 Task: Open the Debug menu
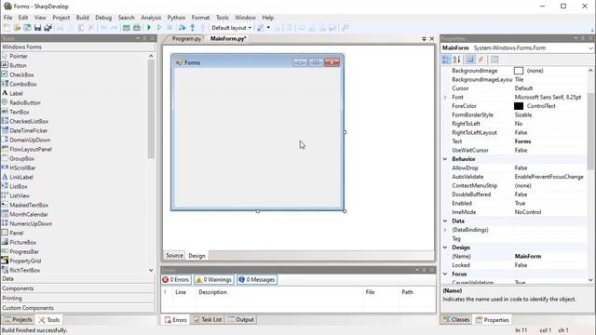pos(103,18)
